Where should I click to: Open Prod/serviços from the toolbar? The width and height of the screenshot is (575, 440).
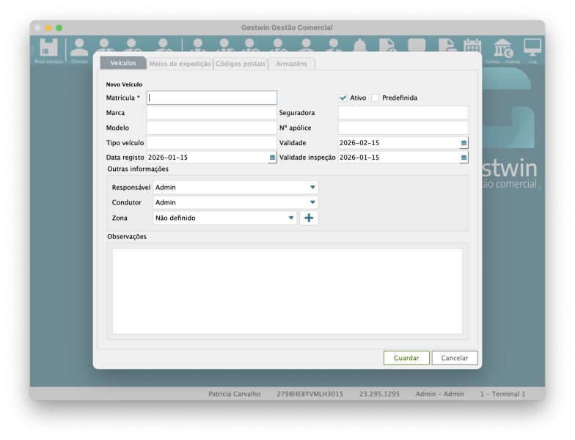pyautogui.click(x=49, y=50)
